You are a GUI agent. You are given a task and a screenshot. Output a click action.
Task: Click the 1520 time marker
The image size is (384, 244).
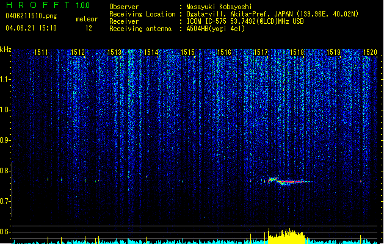click(370, 52)
